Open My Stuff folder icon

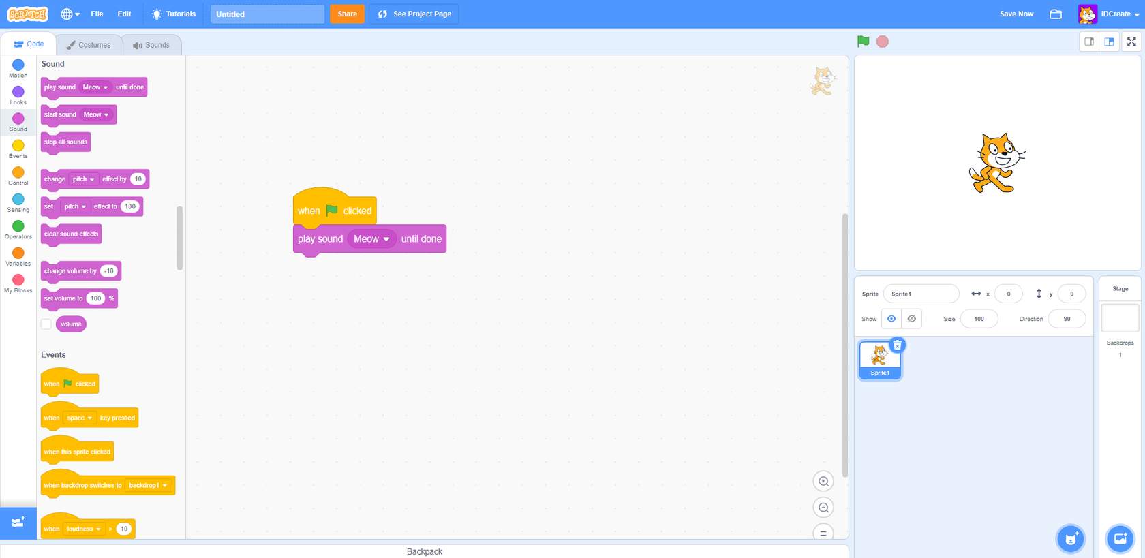tap(1056, 14)
